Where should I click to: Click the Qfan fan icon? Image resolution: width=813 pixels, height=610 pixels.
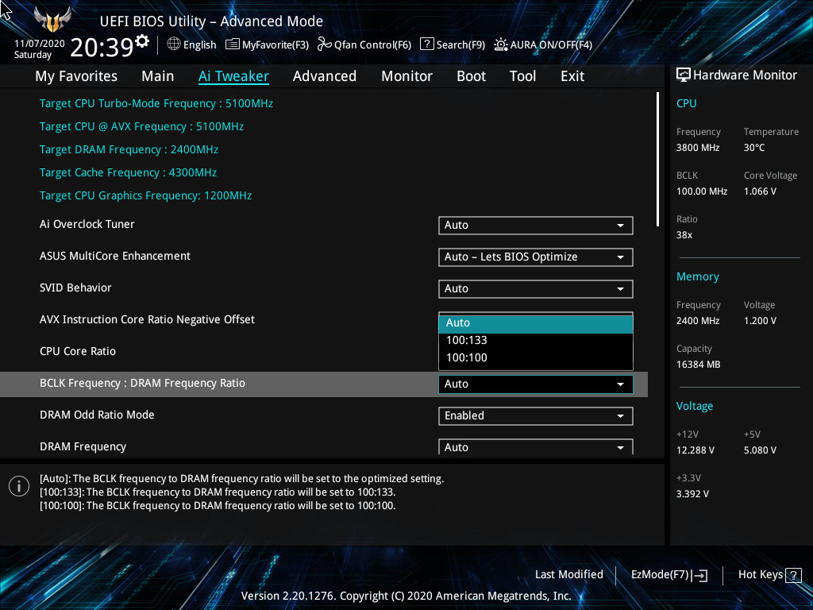click(x=325, y=44)
